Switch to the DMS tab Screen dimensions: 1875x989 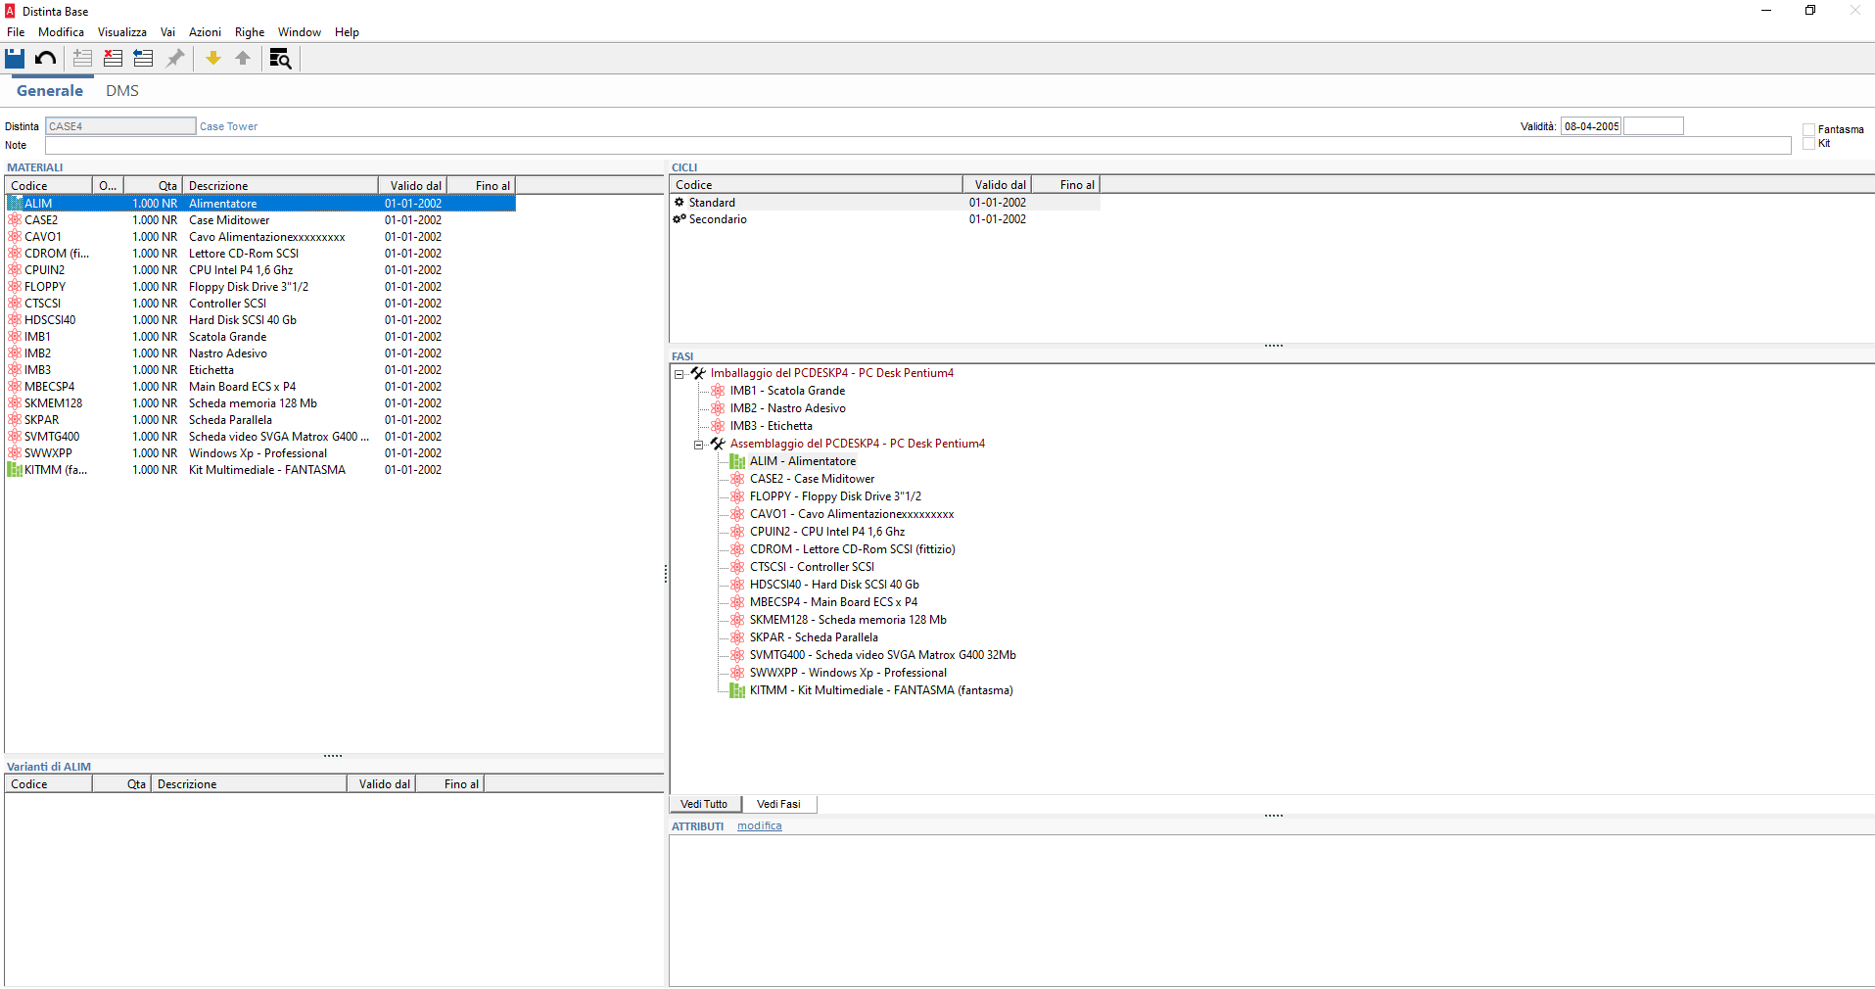tap(122, 91)
